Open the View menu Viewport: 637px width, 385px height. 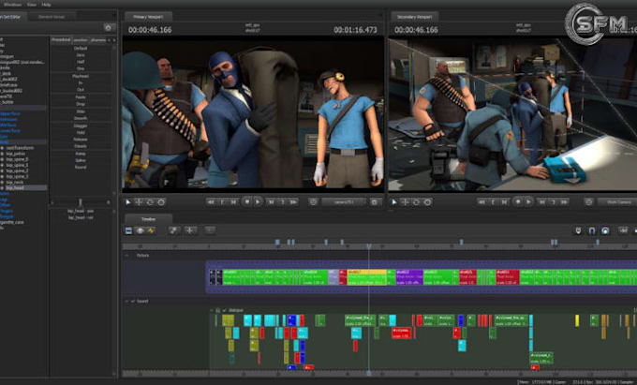coord(32,5)
